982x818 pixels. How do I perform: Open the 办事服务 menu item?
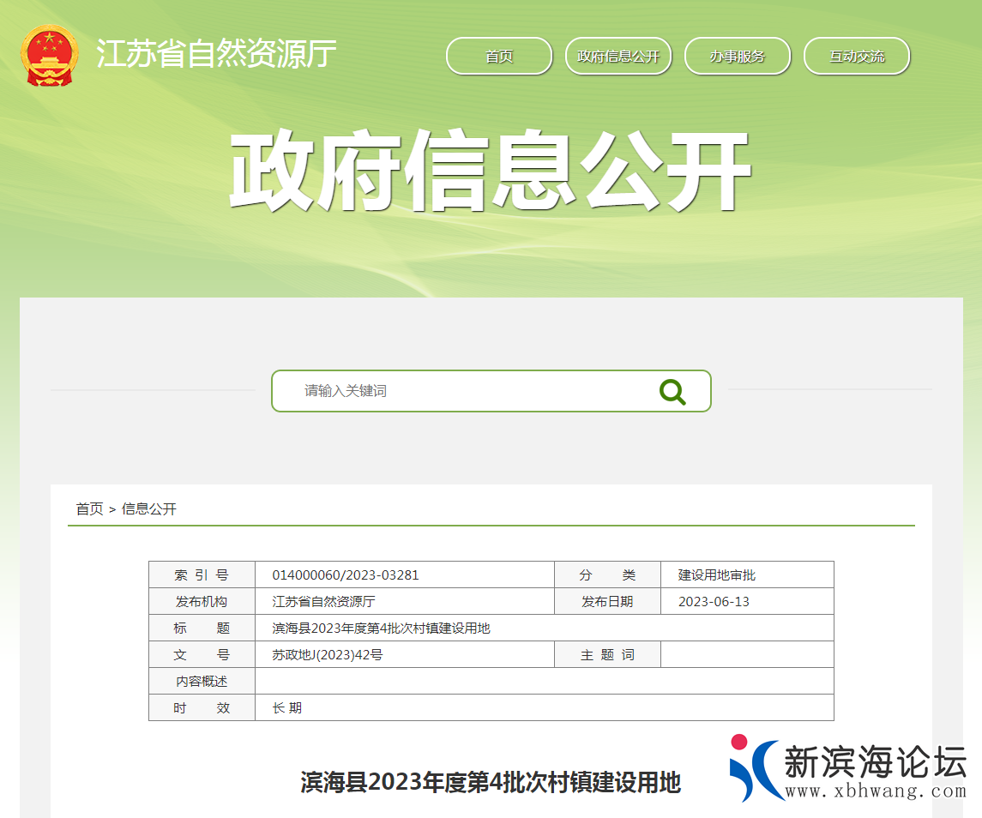click(x=737, y=56)
